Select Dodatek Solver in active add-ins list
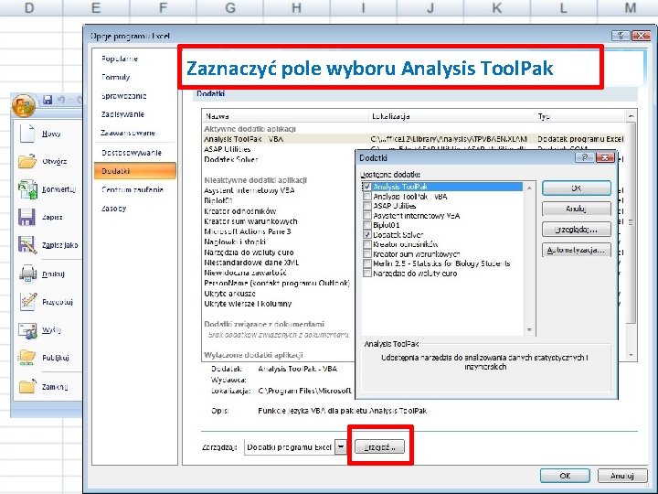The width and height of the screenshot is (658, 494). pos(231,159)
